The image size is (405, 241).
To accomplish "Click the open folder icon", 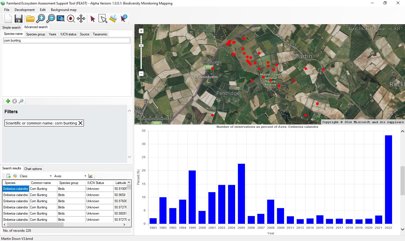I will click(30, 19).
